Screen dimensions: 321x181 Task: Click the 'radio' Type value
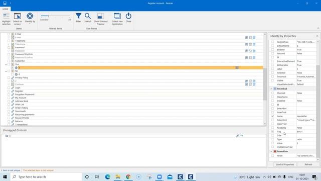[x=299, y=139]
